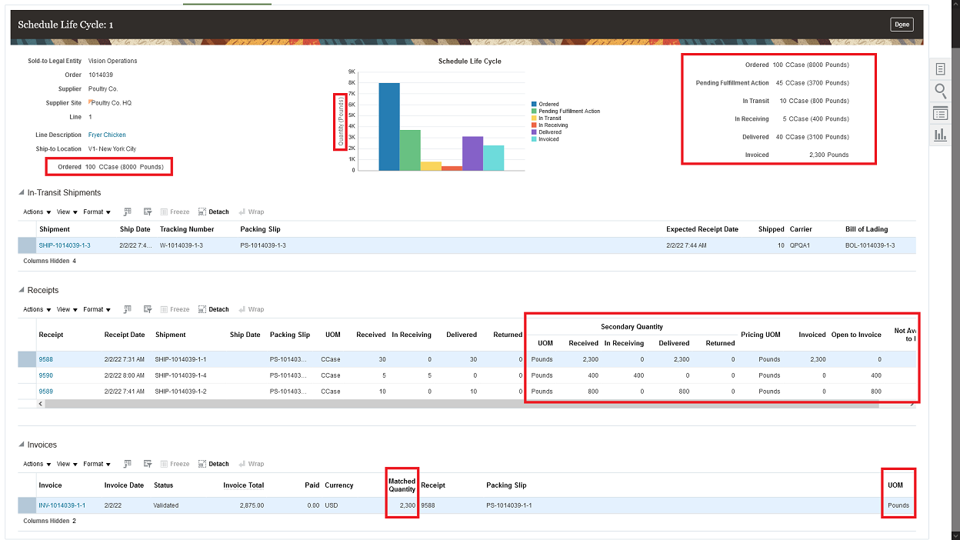
Task: Open Actions menu in Invoices section
Action: [x=37, y=465]
